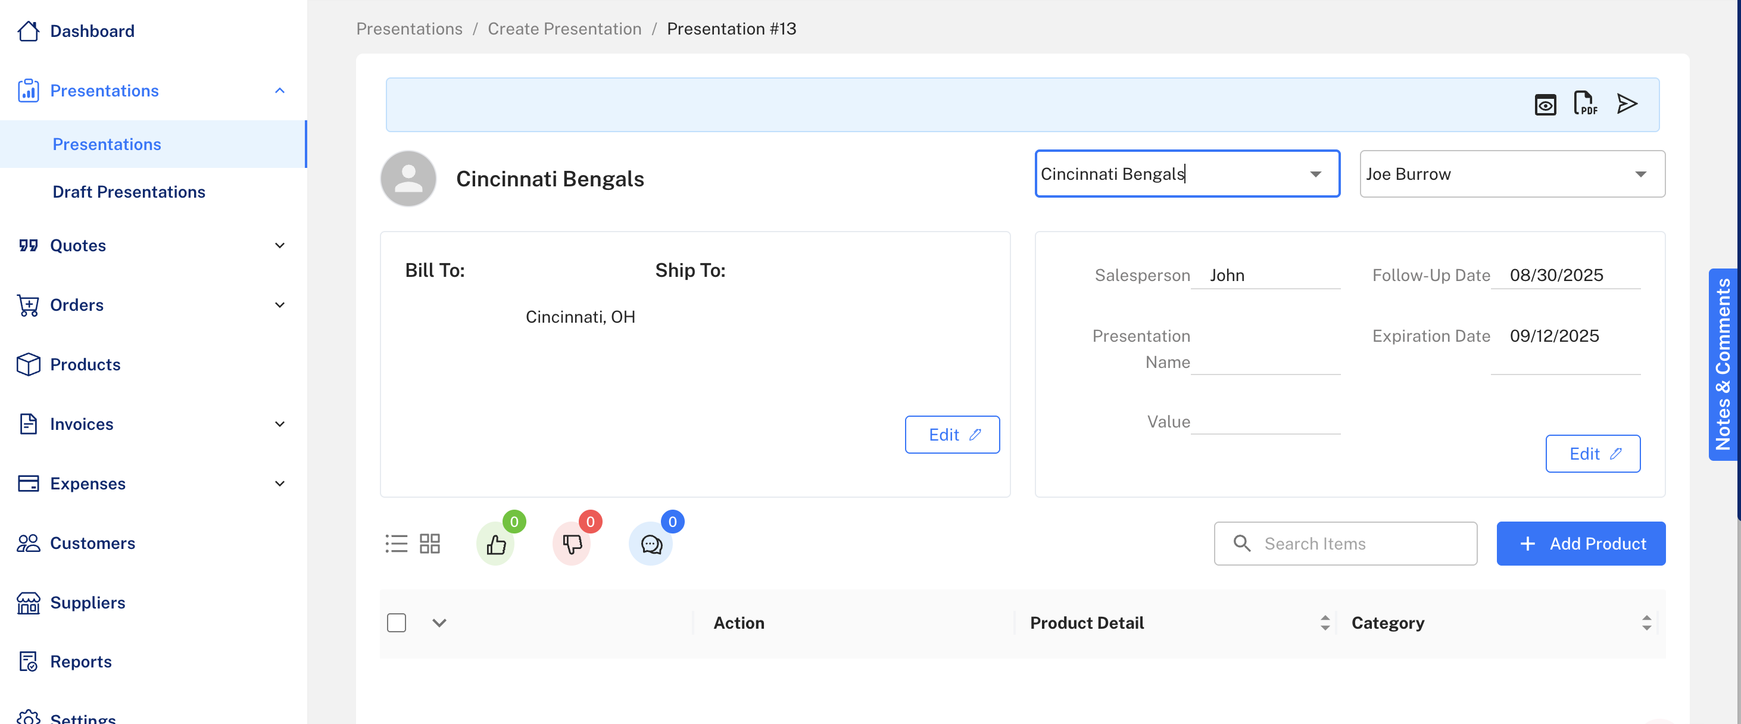Click the Dashboard home icon

pos(29,31)
